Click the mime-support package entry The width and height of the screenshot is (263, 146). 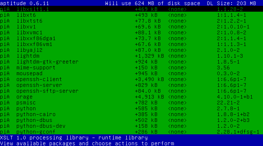tap(35, 68)
